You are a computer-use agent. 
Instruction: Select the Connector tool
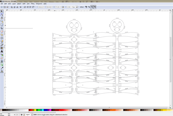[x=2, y=72]
